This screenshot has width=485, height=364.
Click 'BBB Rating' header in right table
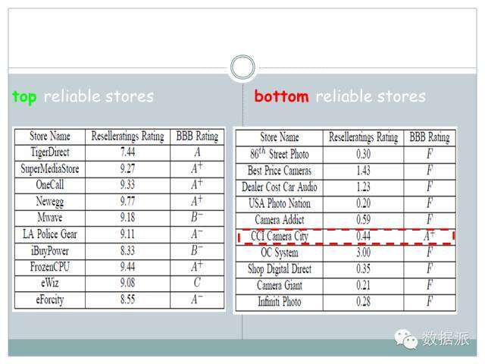[x=429, y=137]
